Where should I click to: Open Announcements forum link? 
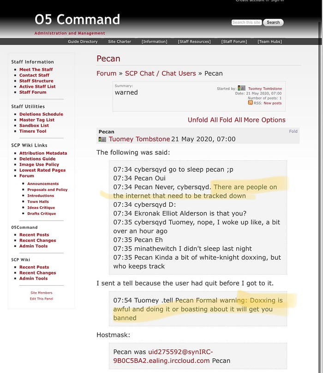point(43,184)
